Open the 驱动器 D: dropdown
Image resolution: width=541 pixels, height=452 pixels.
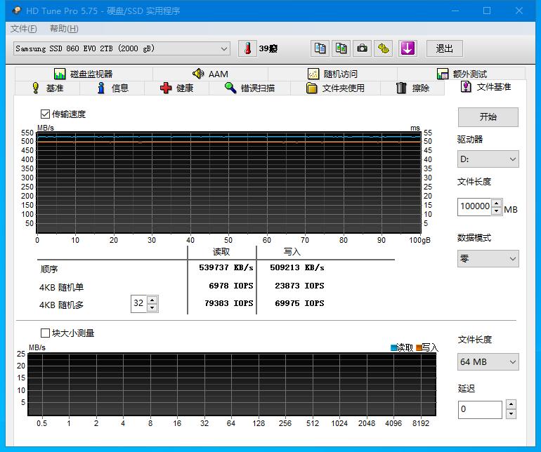coord(488,159)
